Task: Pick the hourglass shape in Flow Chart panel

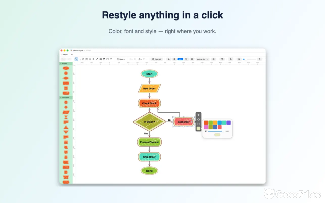Action: coord(66,117)
